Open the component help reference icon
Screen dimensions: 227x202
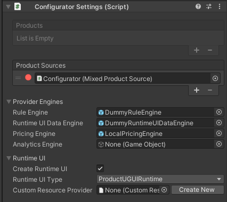point(198,6)
